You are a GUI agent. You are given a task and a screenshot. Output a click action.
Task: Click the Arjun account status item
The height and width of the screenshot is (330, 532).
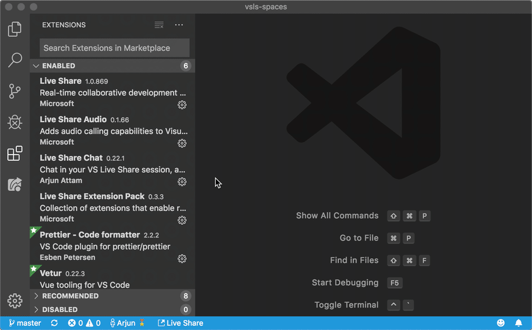point(127,323)
